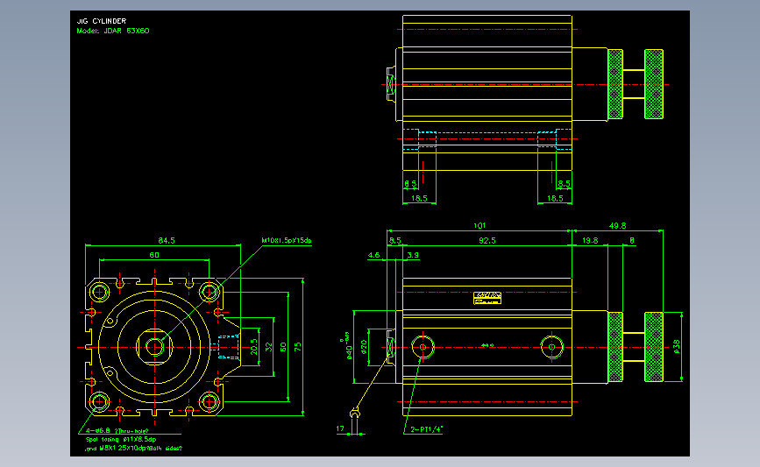Select the 2-PT1/4" port callout
This screenshot has width=760, height=467.
pos(427,429)
